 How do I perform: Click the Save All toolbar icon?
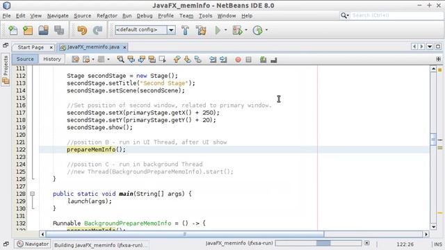point(59,30)
